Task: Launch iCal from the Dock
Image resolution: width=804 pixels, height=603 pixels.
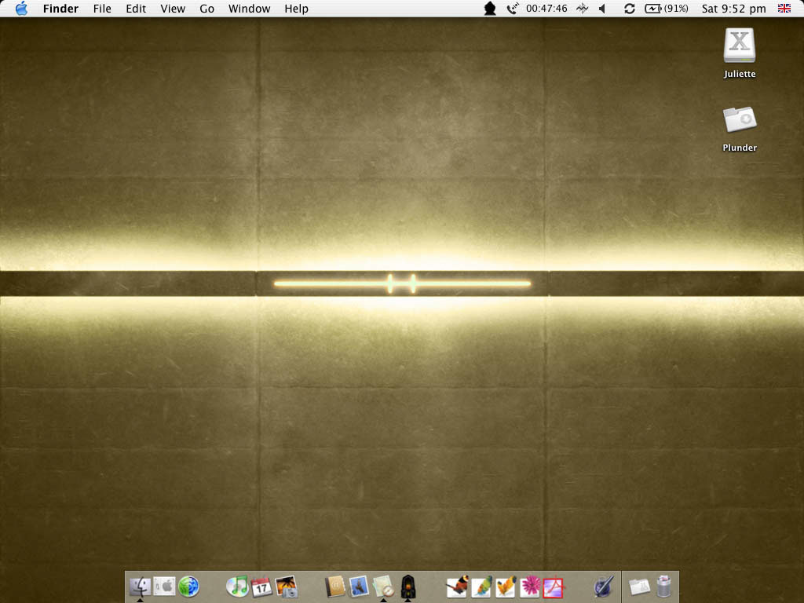Action: point(261,587)
